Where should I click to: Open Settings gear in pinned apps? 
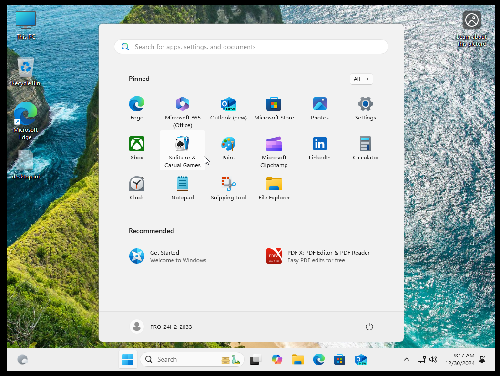(366, 109)
